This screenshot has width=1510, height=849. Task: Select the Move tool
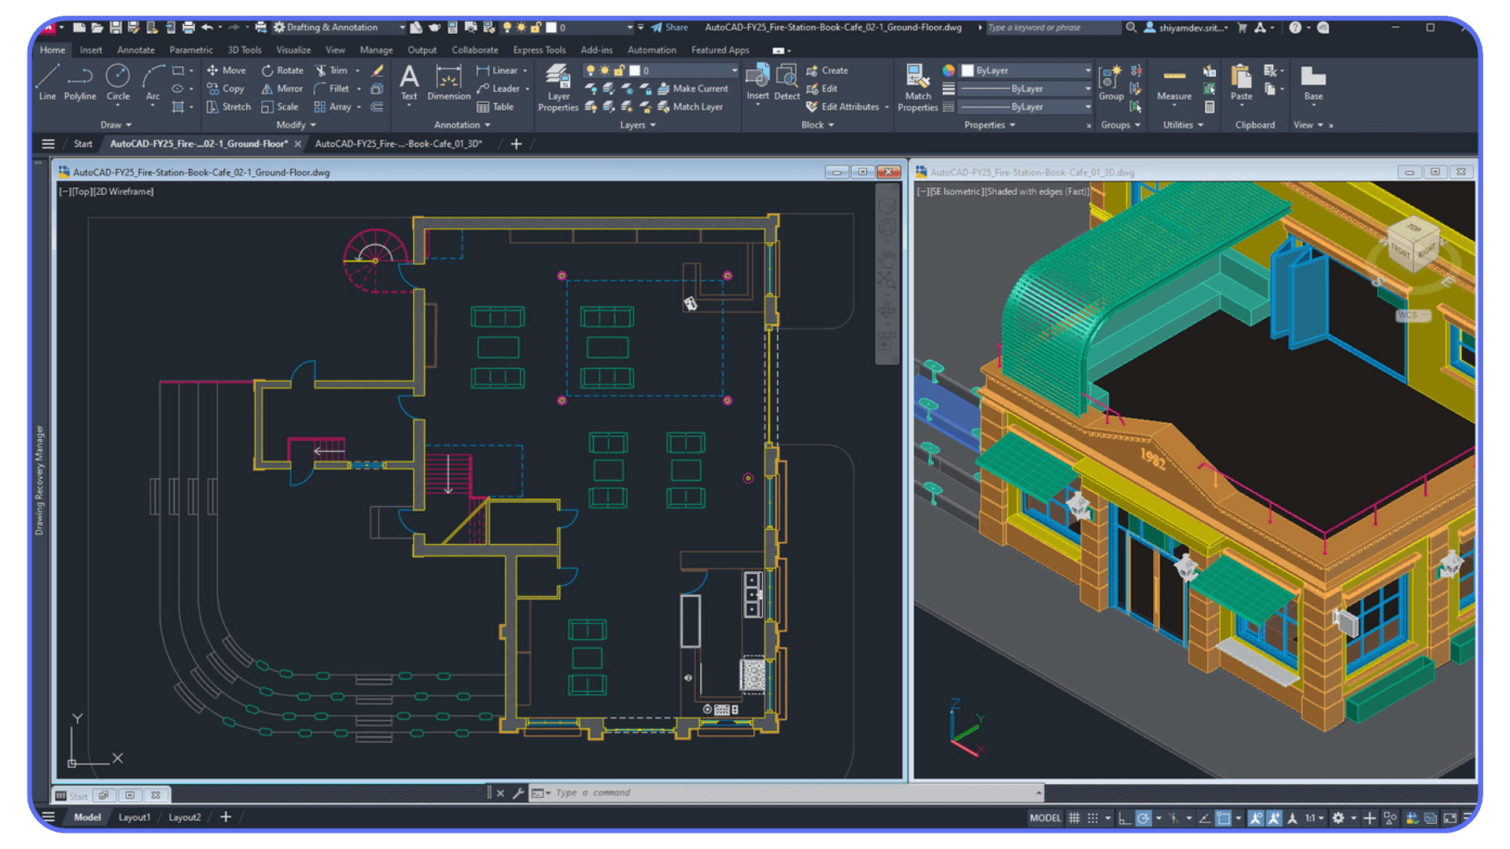click(x=226, y=70)
